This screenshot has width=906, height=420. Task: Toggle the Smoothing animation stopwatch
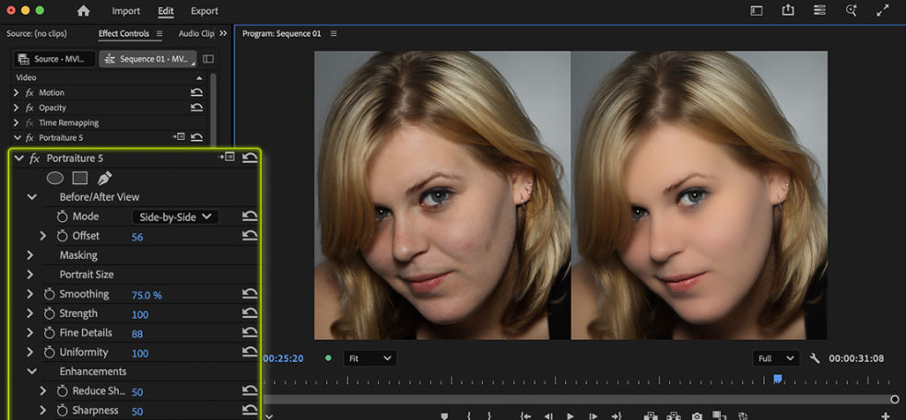(50, 295)
